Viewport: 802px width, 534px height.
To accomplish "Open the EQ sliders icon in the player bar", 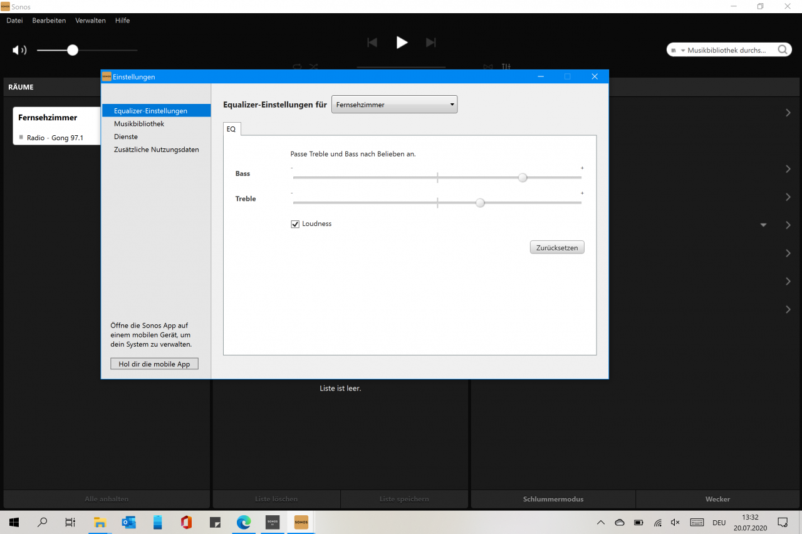I will (x=506, y=66).
